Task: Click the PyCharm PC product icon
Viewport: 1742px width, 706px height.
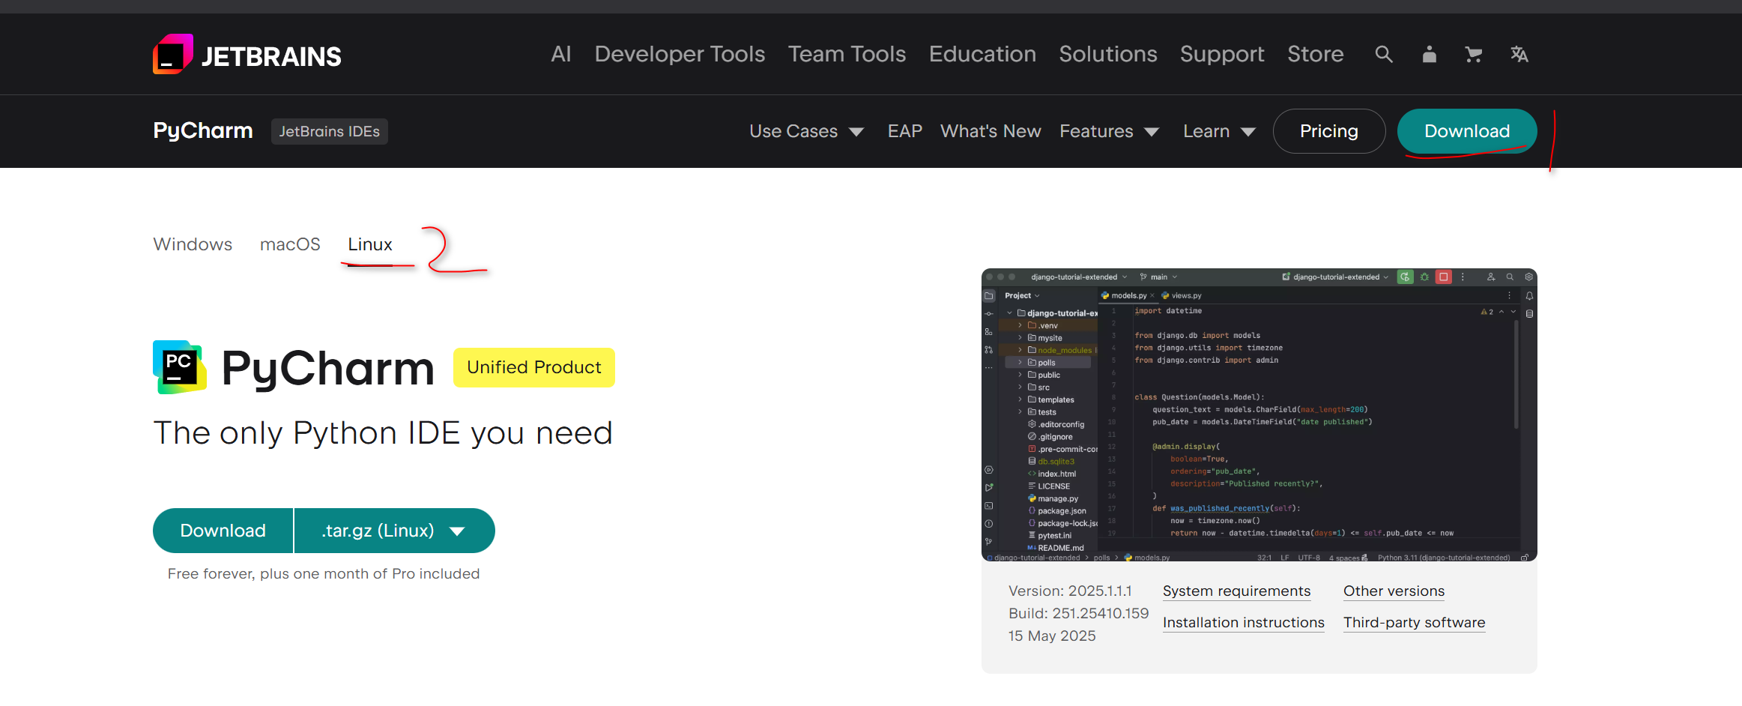Action: [x=180, y=367]
